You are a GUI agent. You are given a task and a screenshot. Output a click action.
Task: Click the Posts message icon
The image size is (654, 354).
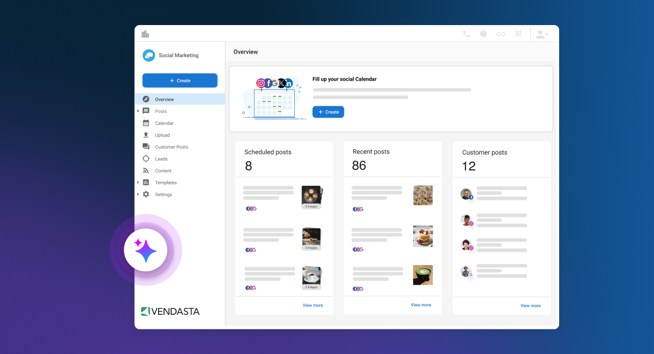click(x=146, y=111)
